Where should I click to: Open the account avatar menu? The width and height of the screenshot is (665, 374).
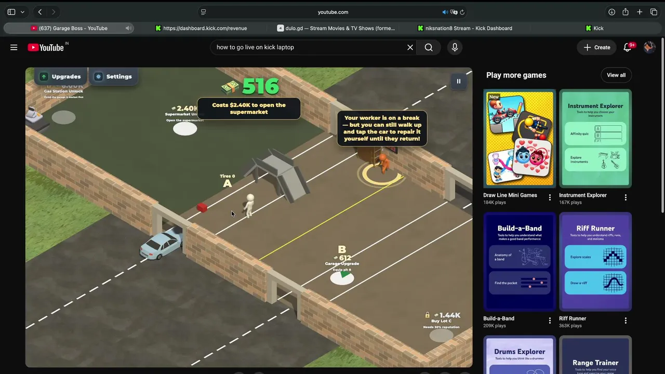[x=649, y=47]
